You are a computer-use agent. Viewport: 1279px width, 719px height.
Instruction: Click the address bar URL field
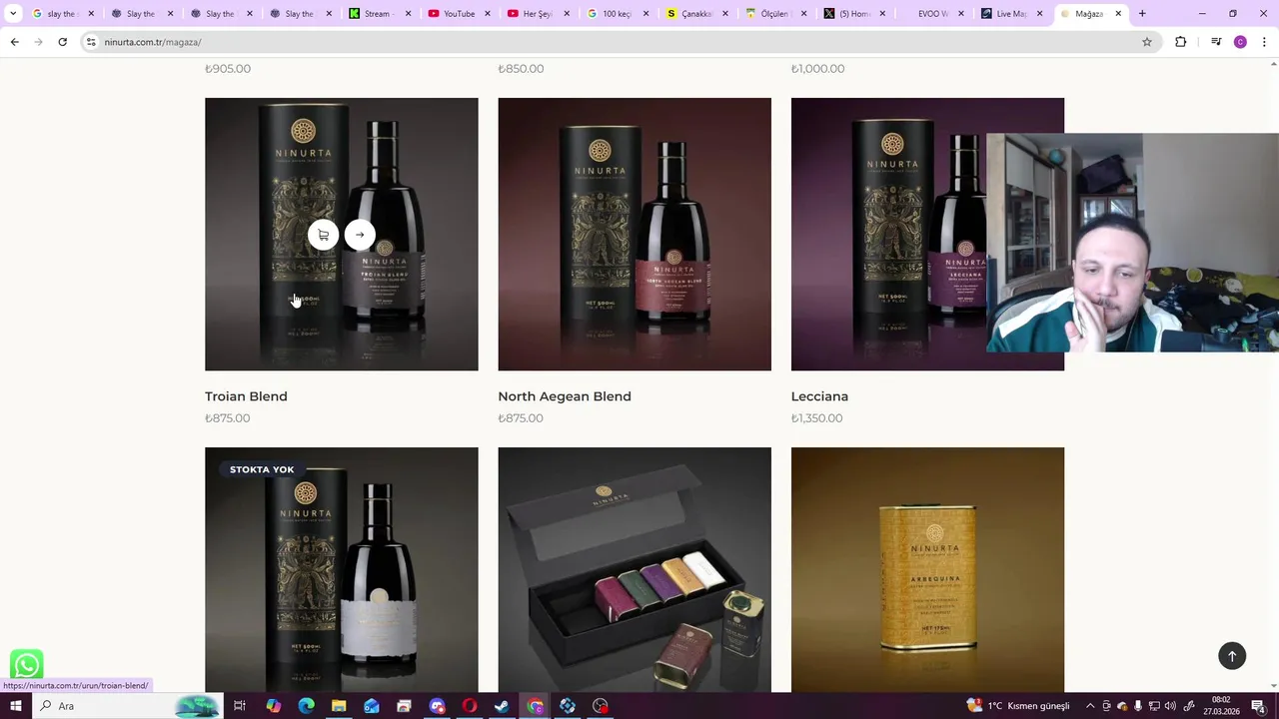pos(620,42)
